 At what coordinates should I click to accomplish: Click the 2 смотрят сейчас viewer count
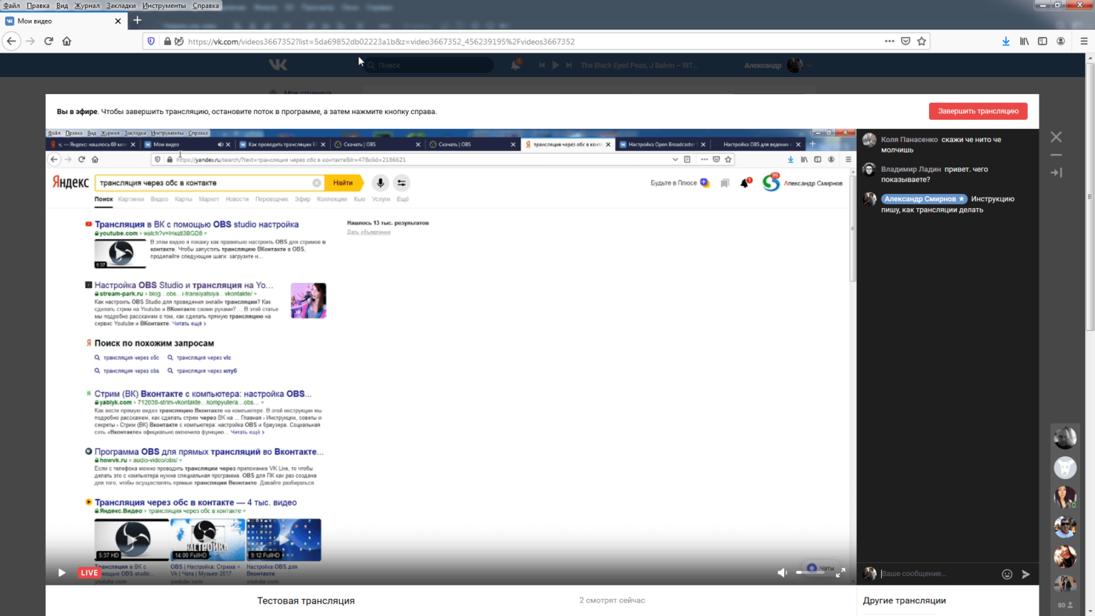tap(612, 600)
